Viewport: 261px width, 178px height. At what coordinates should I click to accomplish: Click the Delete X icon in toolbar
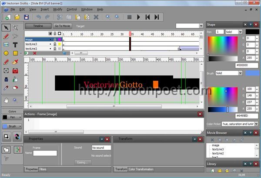click(x=96, y=17)
